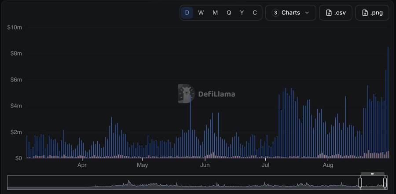Select cumulative C view
This screenshot has height=194, width=396.
(255, 13)
